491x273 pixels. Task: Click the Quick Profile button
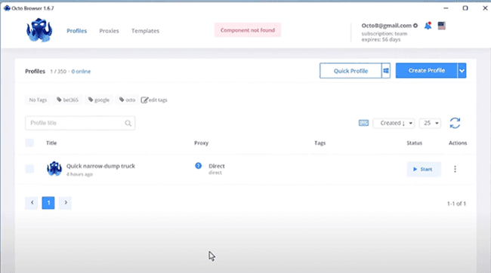pyautogui.click(x=350, y=71)
